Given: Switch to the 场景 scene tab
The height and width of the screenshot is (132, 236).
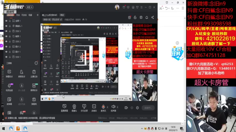Looking at the screenshot, I should coord(30,15).
